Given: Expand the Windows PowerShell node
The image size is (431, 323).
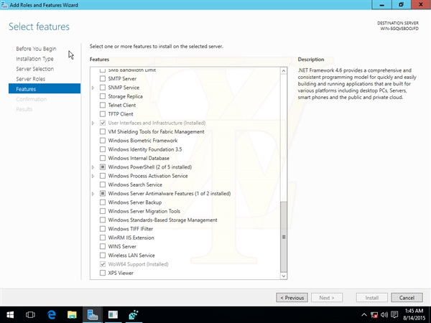Looking at the screenshot, I should pos(93,167).
